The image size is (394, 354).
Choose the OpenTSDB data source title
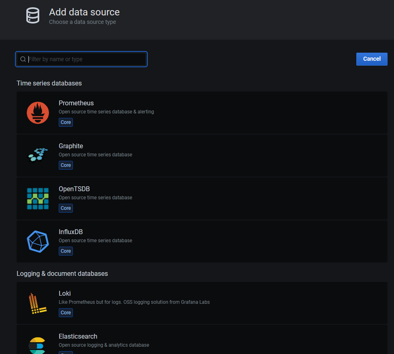tap(74, 189)
